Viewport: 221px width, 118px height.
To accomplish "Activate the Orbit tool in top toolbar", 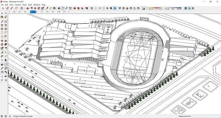I will 59,8.
